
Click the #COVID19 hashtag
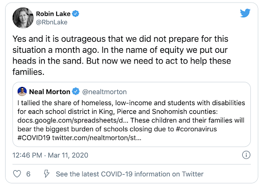[34, 138]
